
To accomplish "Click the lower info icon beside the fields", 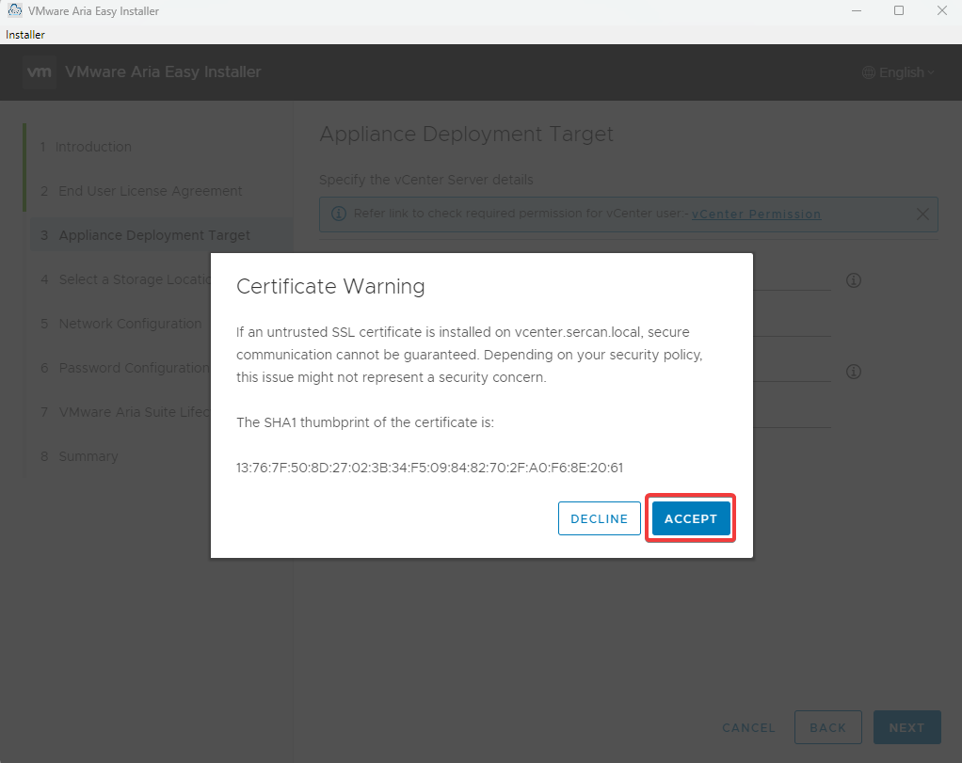I will 854,372.
